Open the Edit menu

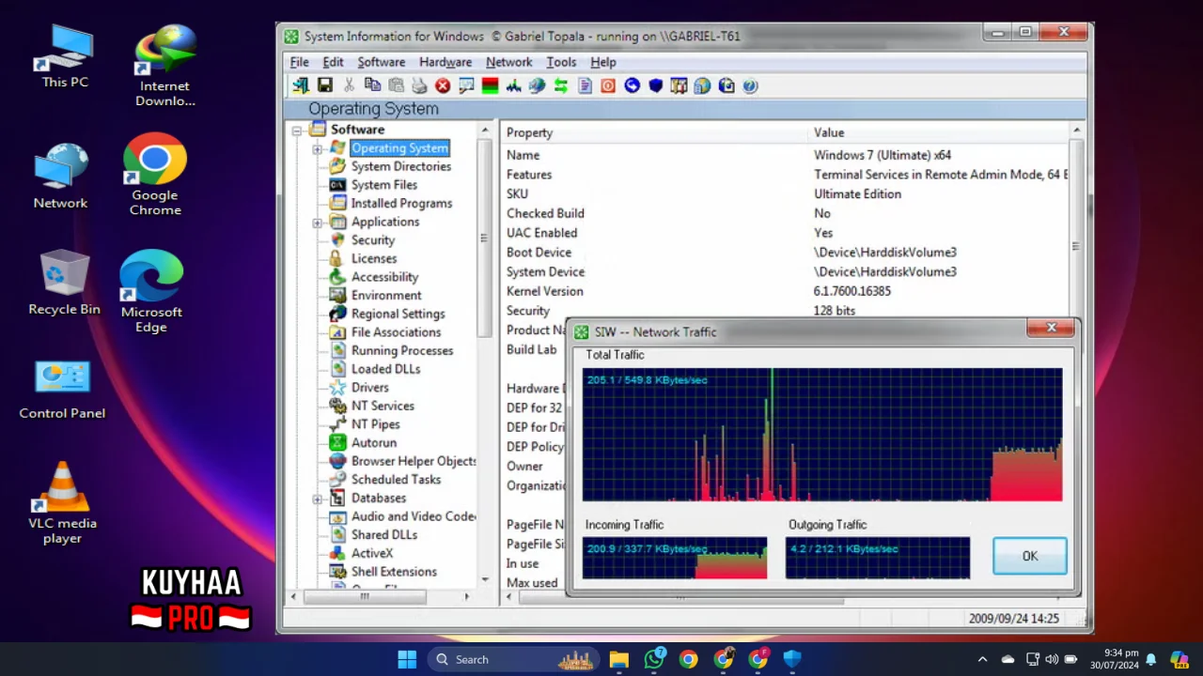(x=333, y=62)
